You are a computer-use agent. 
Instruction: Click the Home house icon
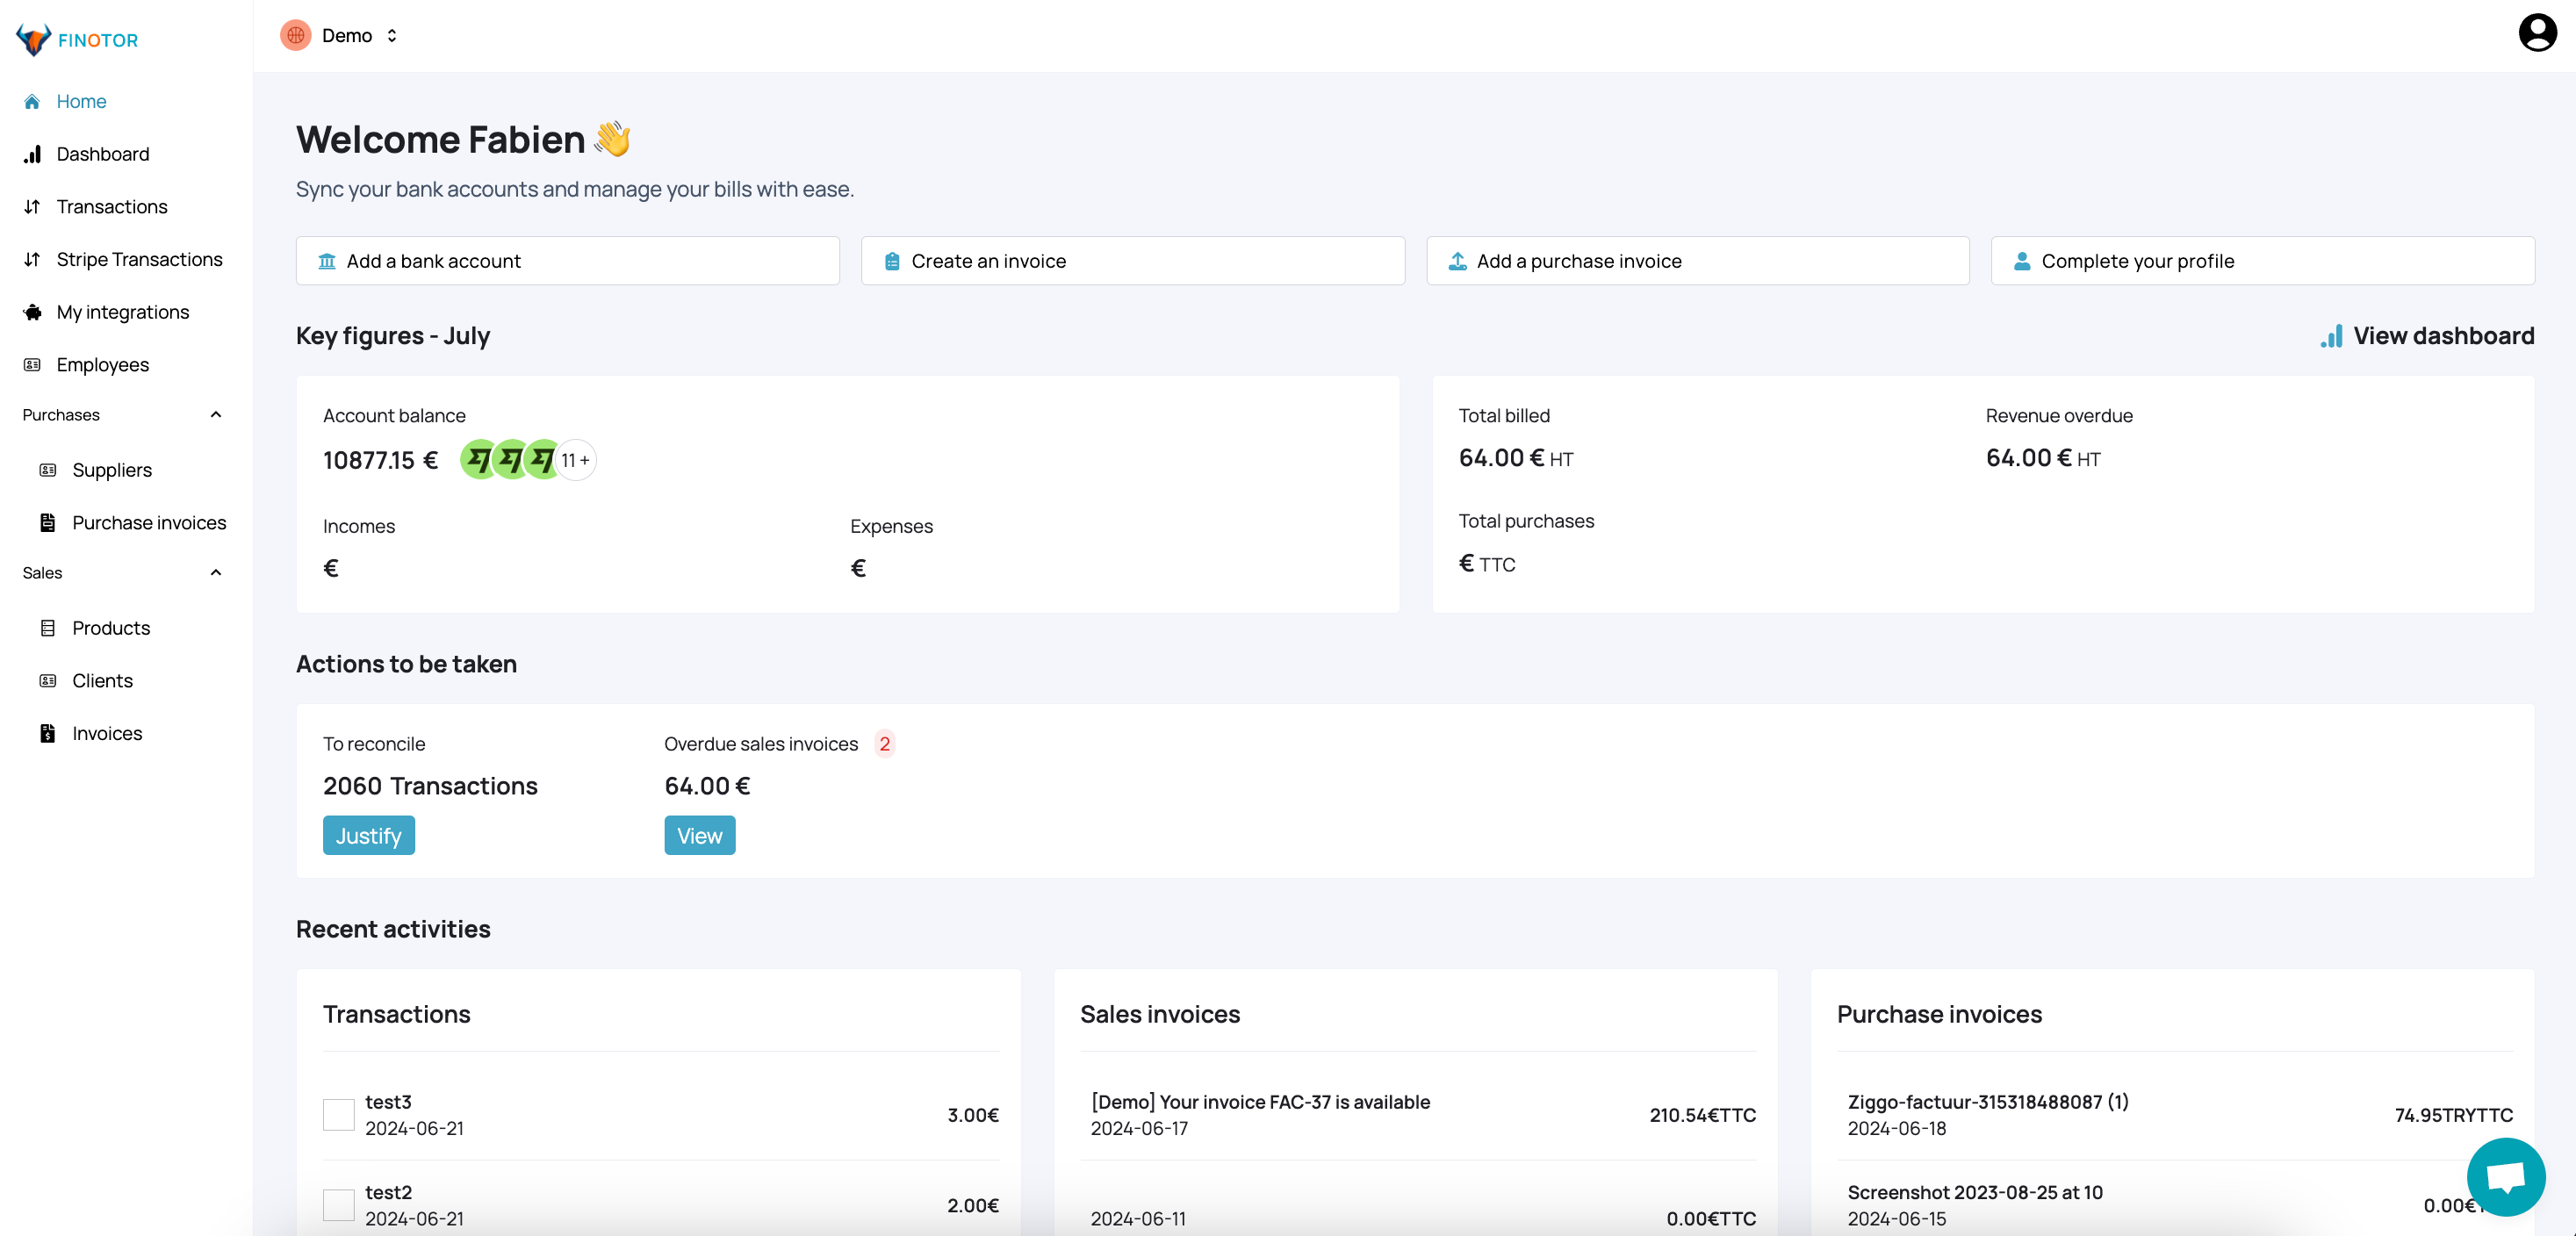point(32,101)
